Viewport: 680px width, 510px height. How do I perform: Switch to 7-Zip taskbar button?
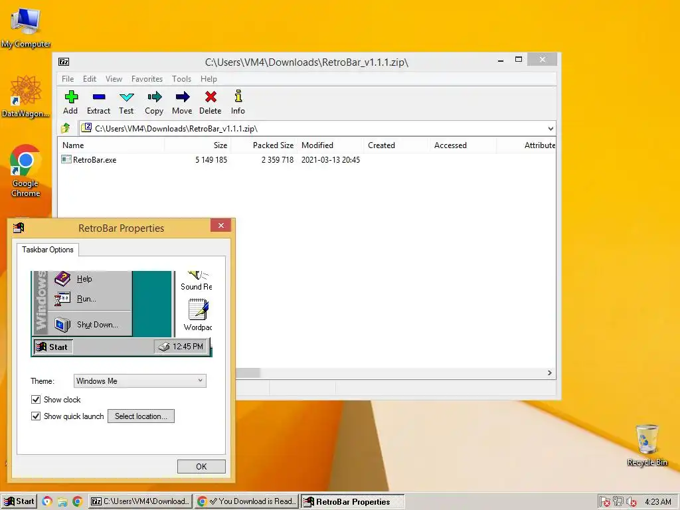141,501
